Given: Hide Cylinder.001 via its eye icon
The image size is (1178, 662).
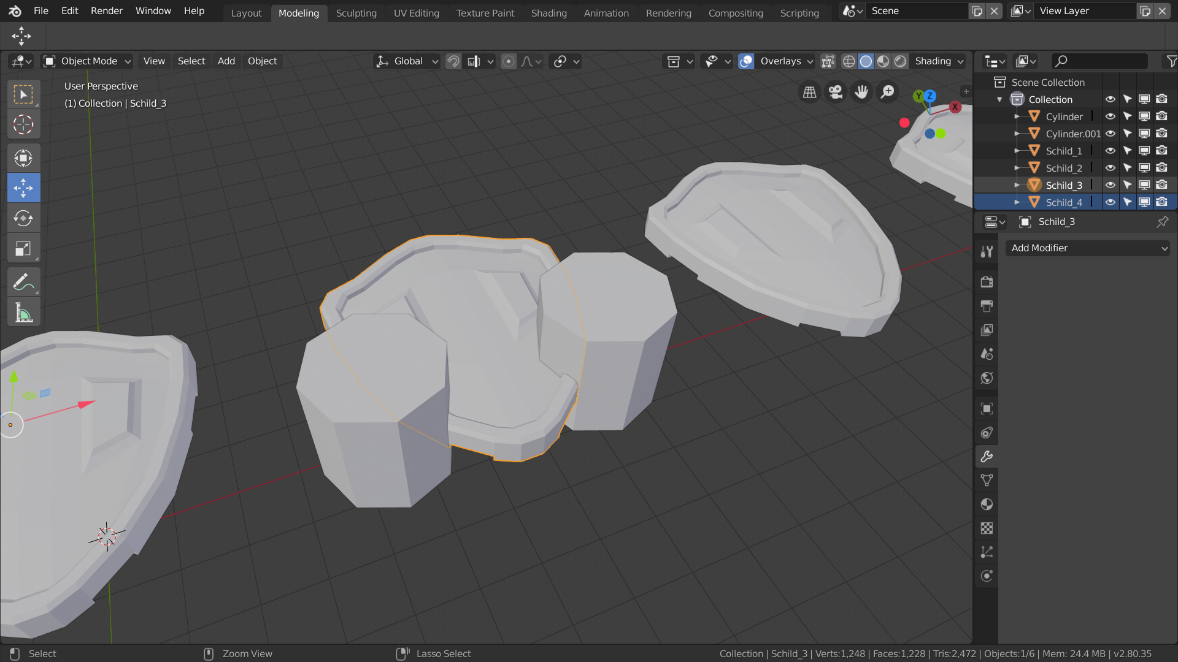Looking at the screenshot, I should click(1110, 134).
